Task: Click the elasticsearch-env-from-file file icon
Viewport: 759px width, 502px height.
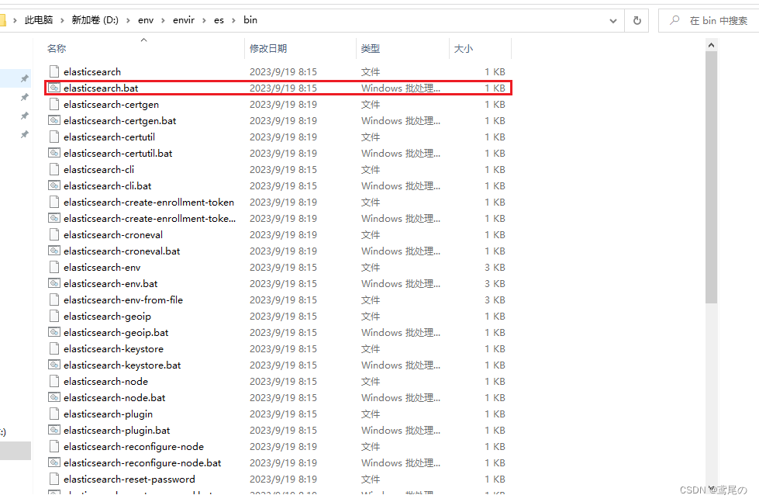Action: [54, 299]
